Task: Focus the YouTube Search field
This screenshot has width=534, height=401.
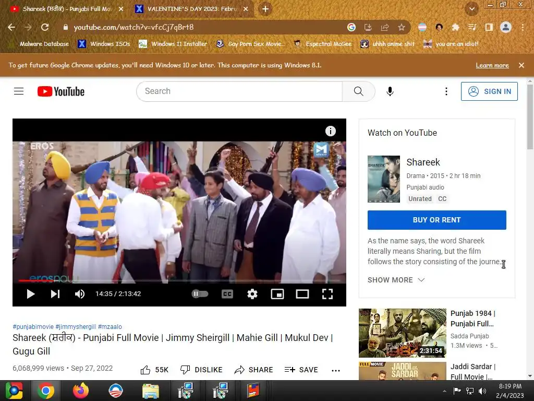Action: (239, 91)
